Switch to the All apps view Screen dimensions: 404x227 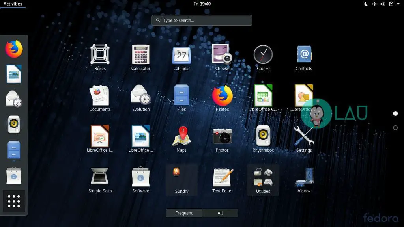(x=220, y=213)
